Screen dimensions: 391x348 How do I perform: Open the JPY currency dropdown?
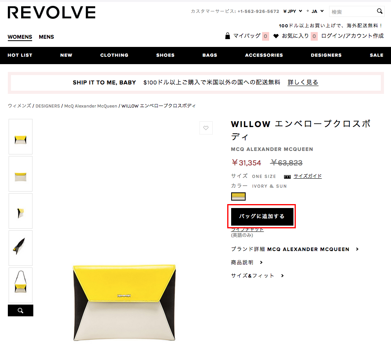293,11
